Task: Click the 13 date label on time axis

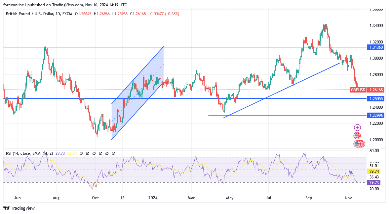Action: [x=122, y=198]
